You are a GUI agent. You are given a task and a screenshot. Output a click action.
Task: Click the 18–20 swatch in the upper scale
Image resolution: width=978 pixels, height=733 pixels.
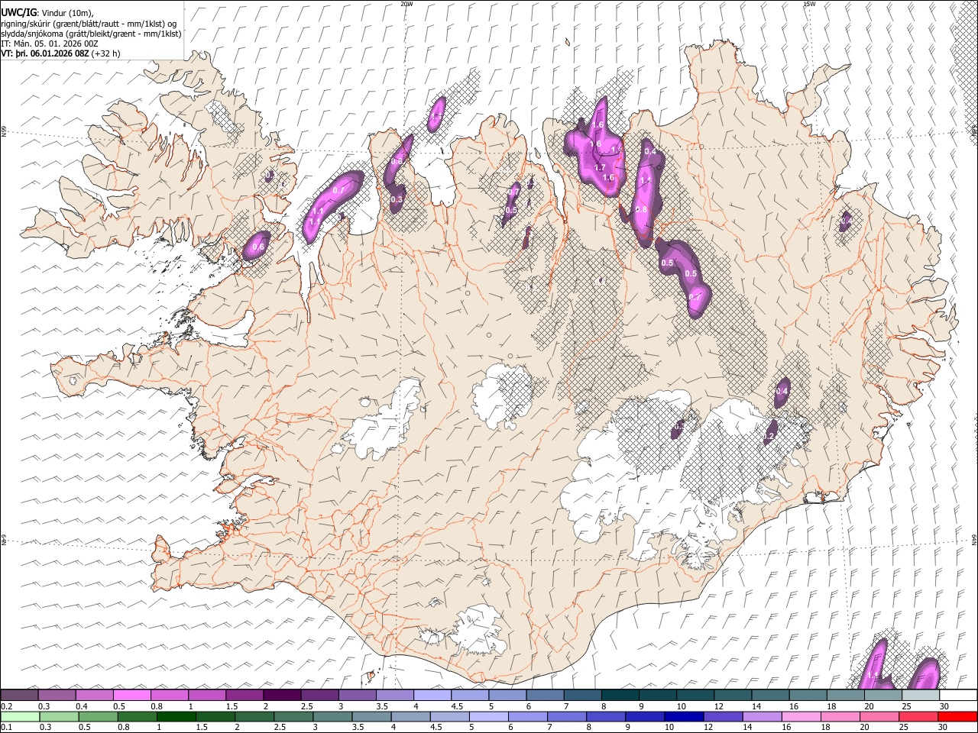tap(844, 695)
